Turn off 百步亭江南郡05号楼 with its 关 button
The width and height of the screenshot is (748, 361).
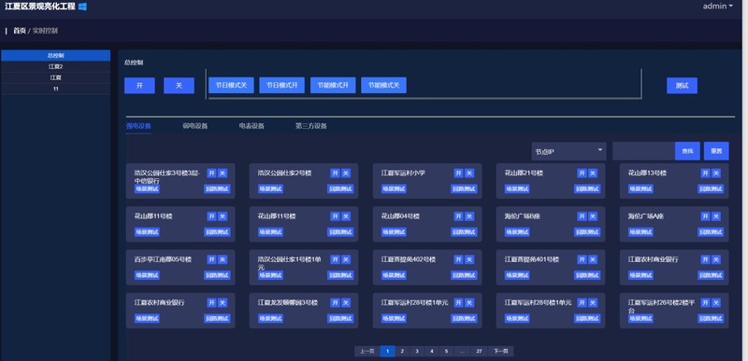tap(223, 259)
